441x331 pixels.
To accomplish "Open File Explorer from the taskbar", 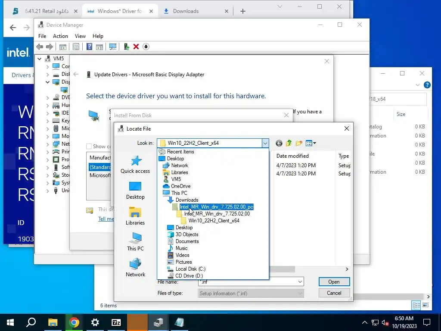I will point(53,322).
